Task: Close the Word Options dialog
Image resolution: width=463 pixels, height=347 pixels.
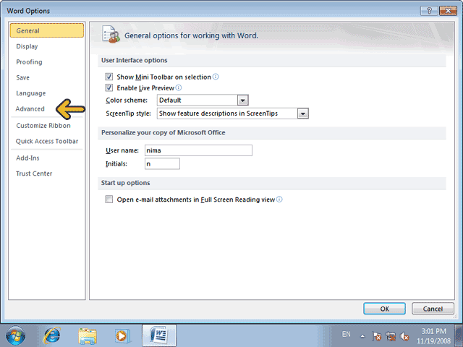Action: point(448,11)
